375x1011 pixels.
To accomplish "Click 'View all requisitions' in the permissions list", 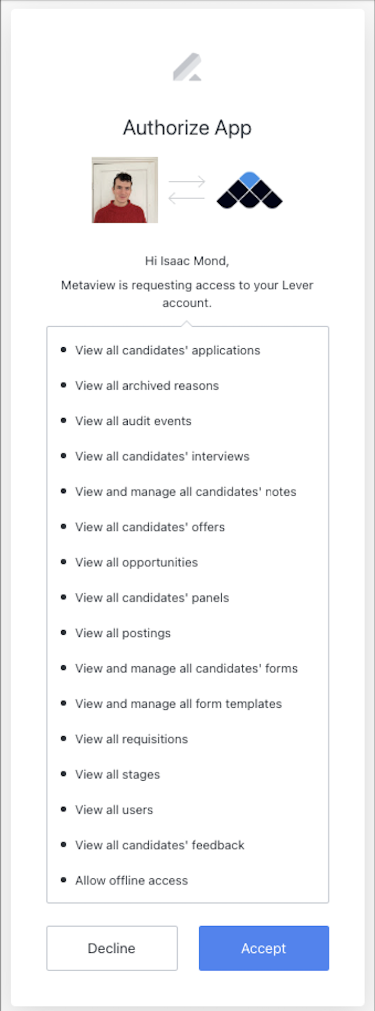I will (131, 739).
